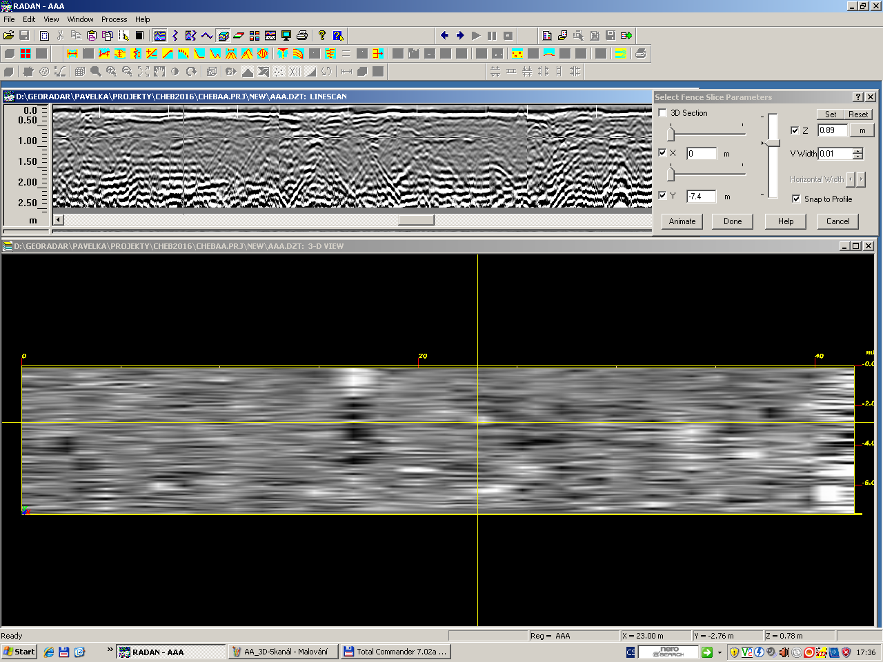Click the red dots on yellow icon
883x662 pixels.
click(517, 53)
